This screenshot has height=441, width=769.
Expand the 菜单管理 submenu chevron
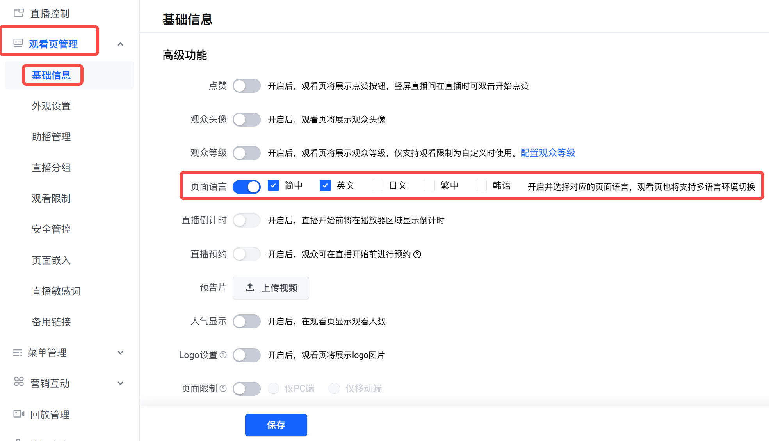121,353
